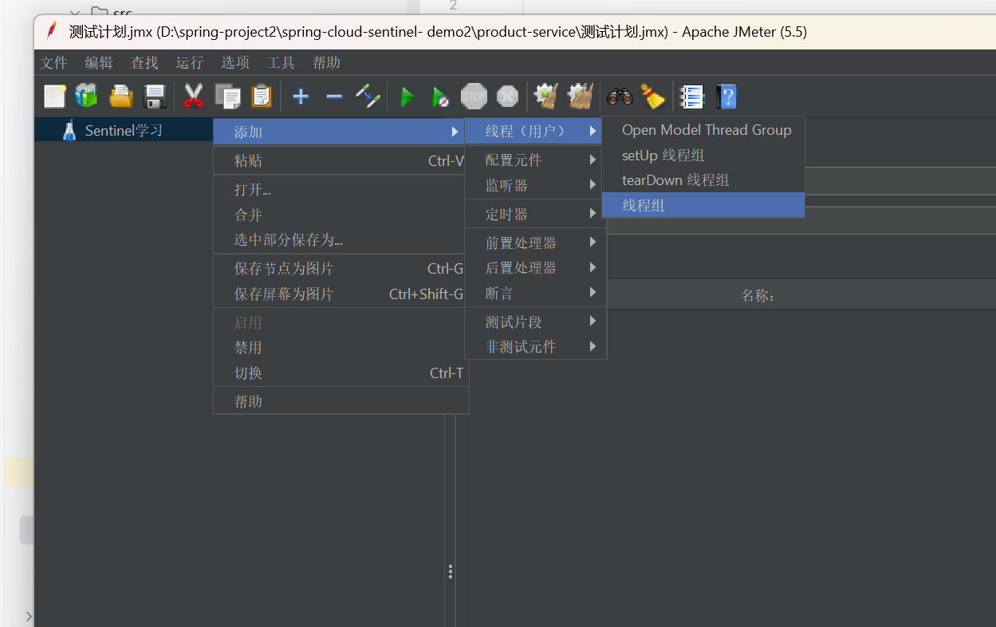
Task: Click the Clear All results icon
Action: (580, 97)
